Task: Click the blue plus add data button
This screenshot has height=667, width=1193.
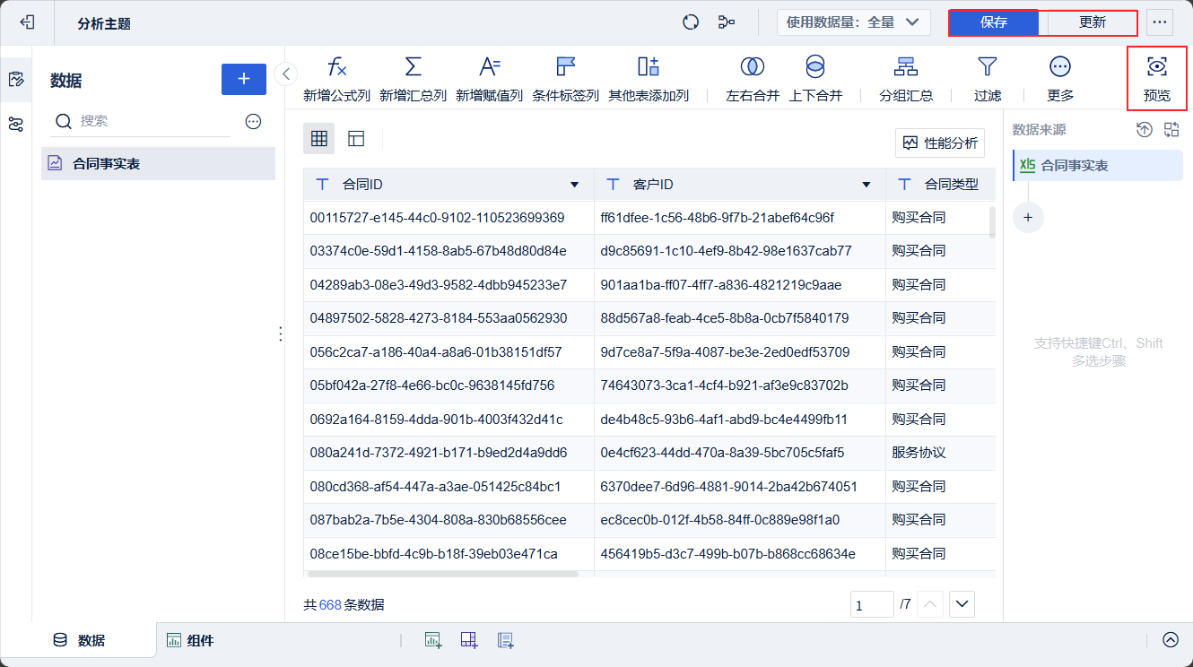Action: [x=244, y=79]
